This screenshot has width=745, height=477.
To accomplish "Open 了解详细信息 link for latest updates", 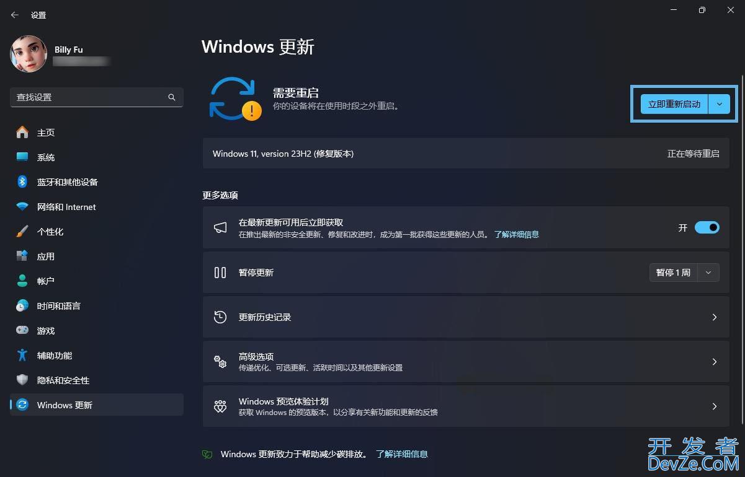I will click(x=516, y=234).
